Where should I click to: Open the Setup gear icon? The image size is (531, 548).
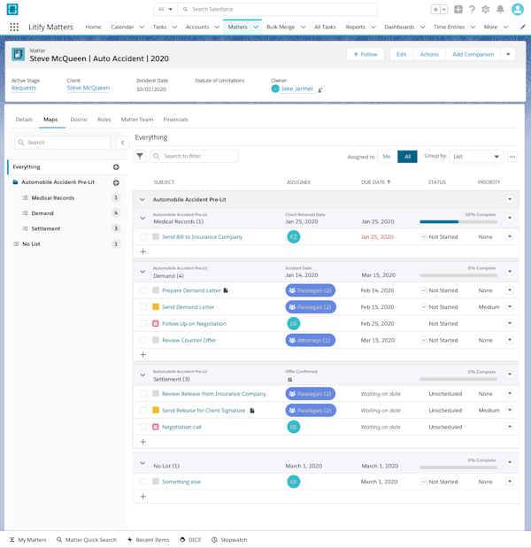(x=486, y=10)
